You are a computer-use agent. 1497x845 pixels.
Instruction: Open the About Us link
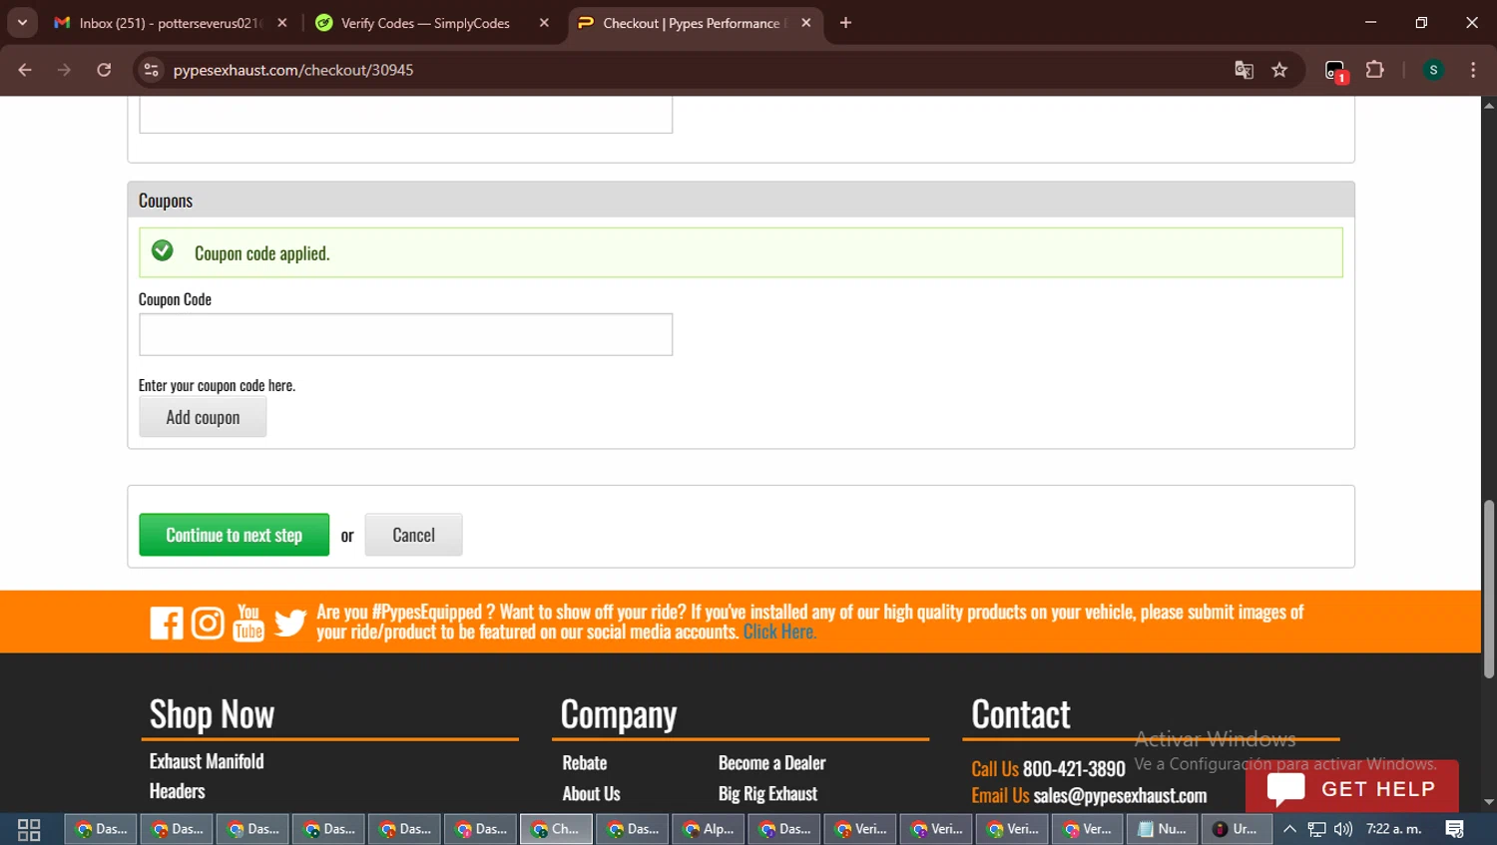pos(591,793)
